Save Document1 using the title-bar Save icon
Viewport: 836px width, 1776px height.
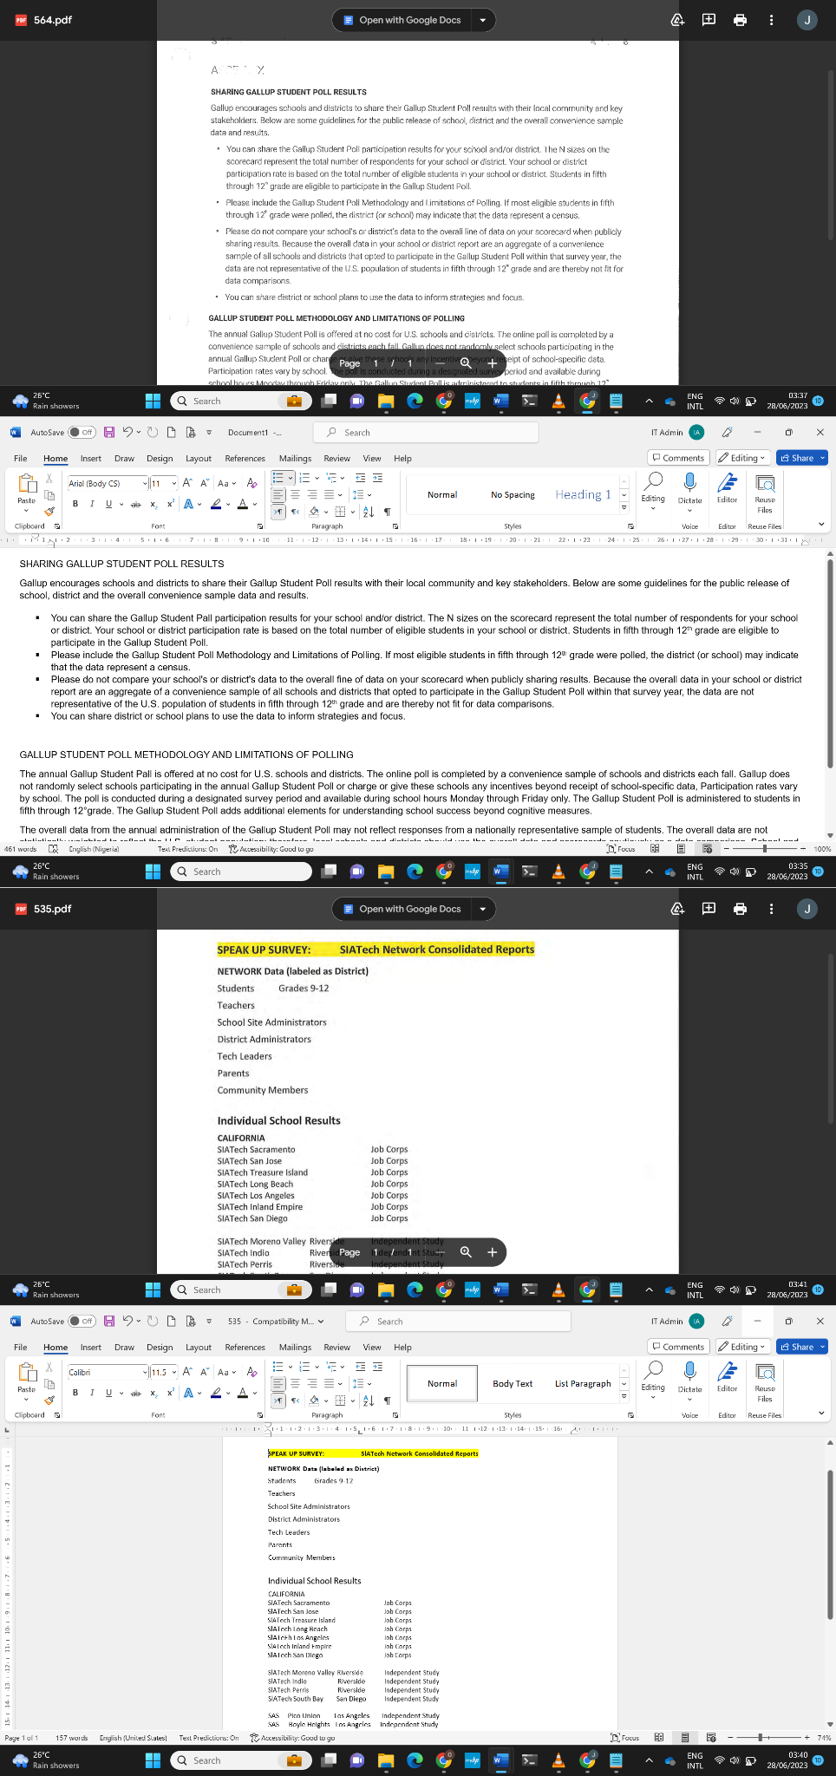tap(109, 432)
